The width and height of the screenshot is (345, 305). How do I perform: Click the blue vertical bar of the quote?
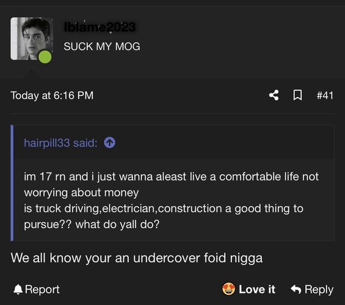(12, 183)
